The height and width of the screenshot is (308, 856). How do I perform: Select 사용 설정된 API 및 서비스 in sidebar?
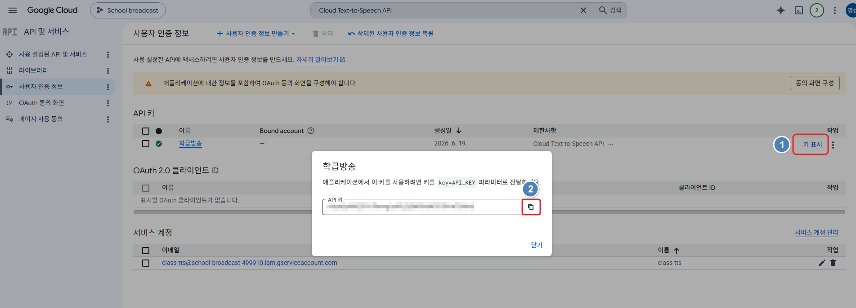(x=53, y=54)
